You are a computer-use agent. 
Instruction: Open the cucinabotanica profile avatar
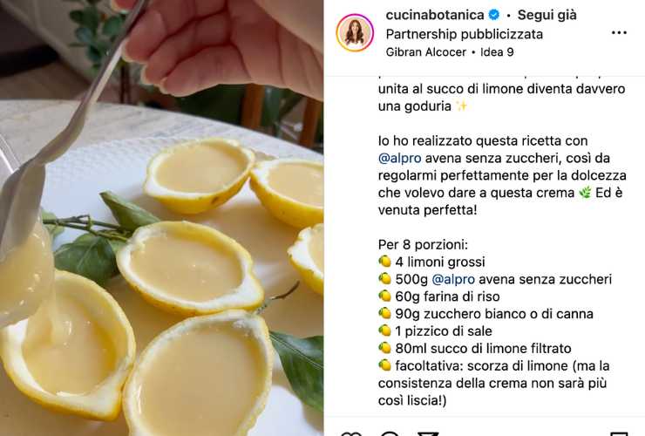[x=355, y=32]
